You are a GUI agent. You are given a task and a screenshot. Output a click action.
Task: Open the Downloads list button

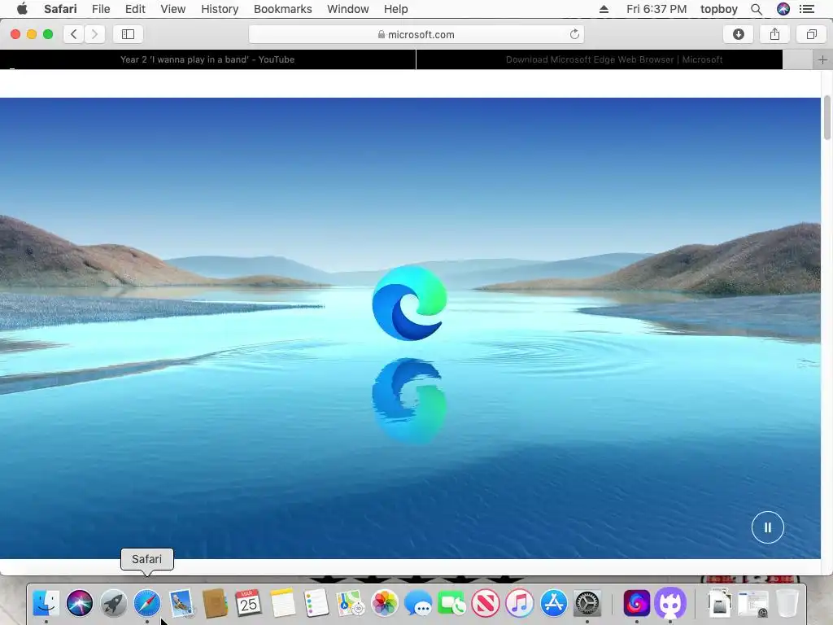click(739, 34)
